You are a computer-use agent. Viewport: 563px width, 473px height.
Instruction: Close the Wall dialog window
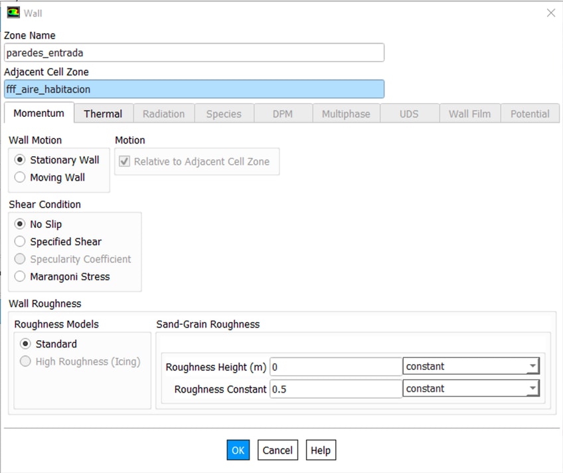click(550, 13)
